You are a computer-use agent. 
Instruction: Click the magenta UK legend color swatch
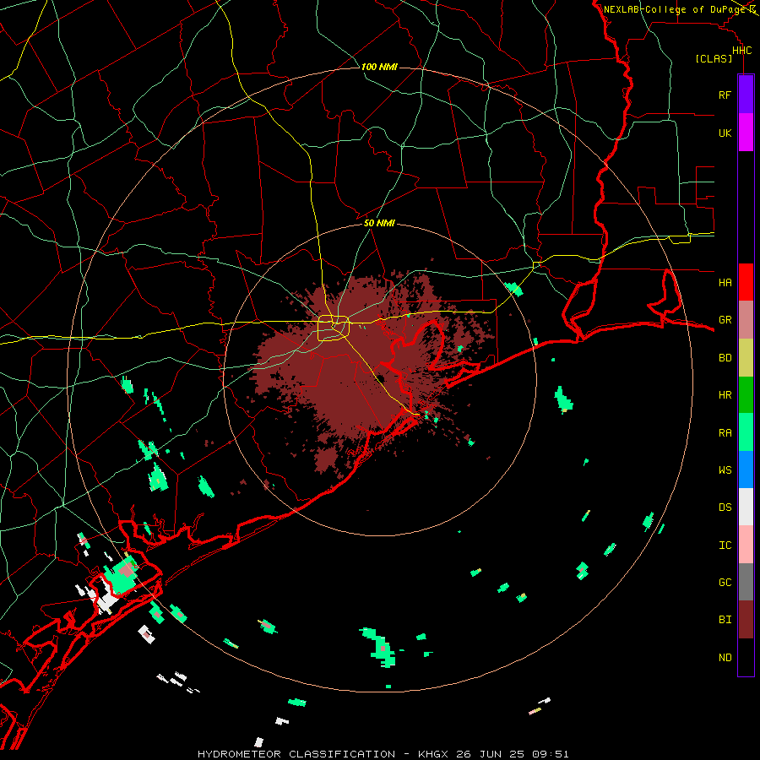pyautogui.click(x=746, y=133)
